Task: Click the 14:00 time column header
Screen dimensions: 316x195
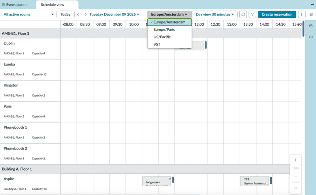Action: pyautogui.click(x=264, y=24)
